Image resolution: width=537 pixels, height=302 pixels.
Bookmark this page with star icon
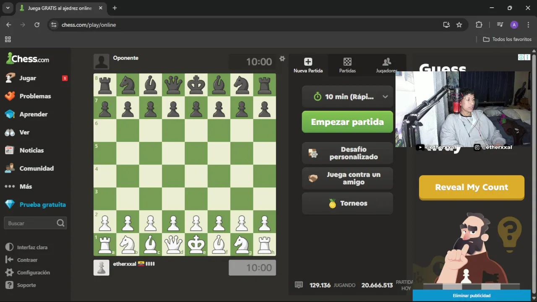[x=459, y=25]
